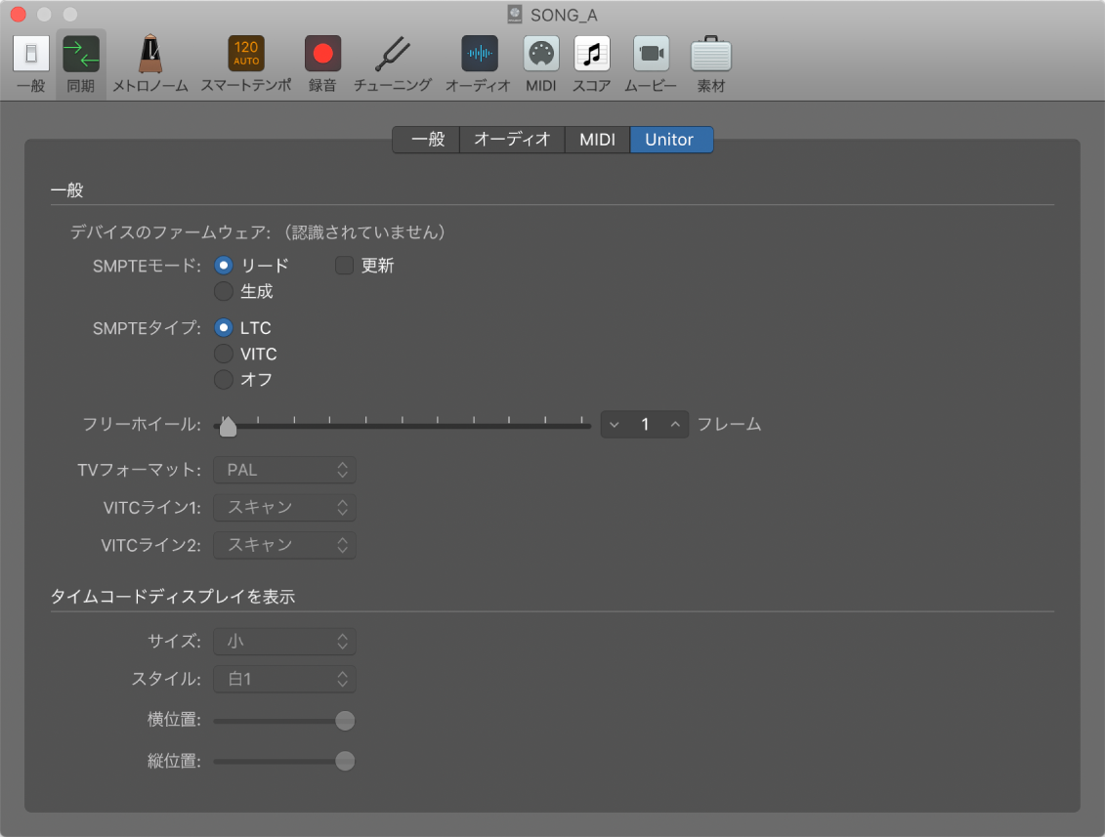Open the Recording (録音) settings icon
This screenshot has height=837, width=1105.
tap(322, 56)
